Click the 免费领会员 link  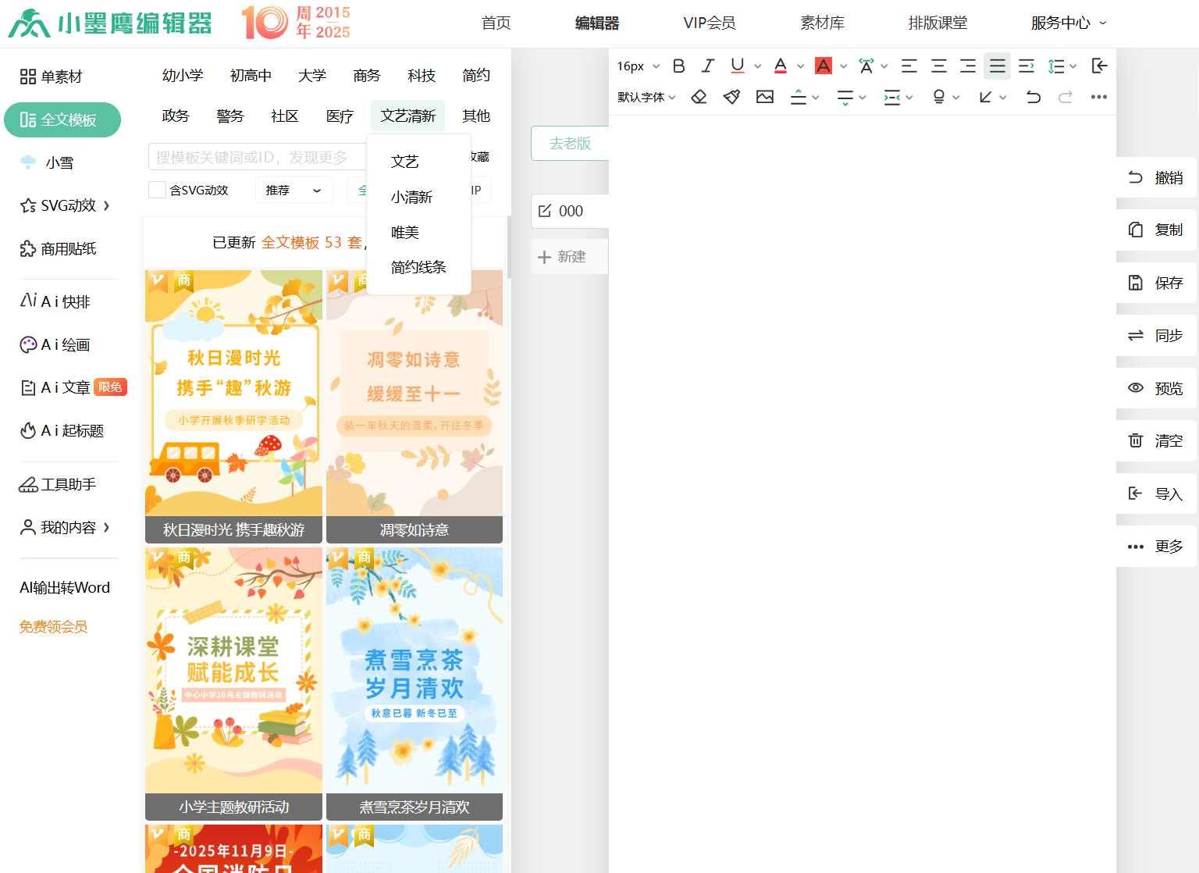click(x=54, y=626)
